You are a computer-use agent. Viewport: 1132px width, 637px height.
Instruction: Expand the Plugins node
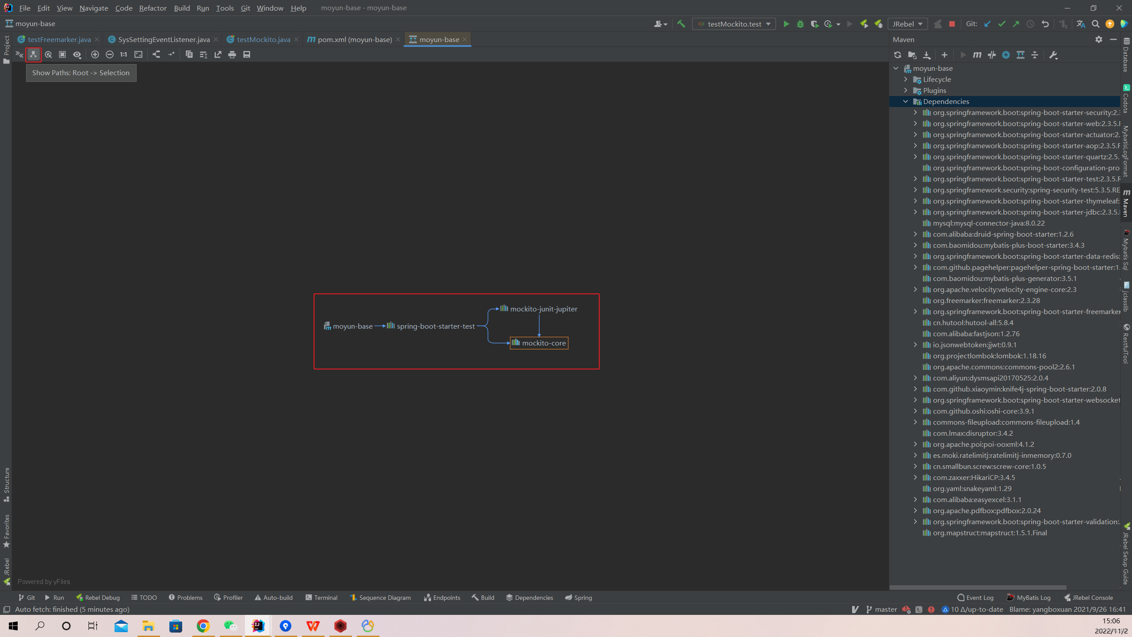pyautogui.click(x=906, y=90)
